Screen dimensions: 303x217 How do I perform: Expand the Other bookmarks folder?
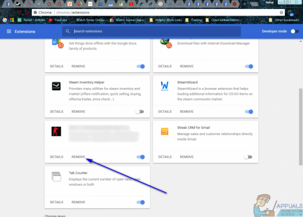click(284, 20)
